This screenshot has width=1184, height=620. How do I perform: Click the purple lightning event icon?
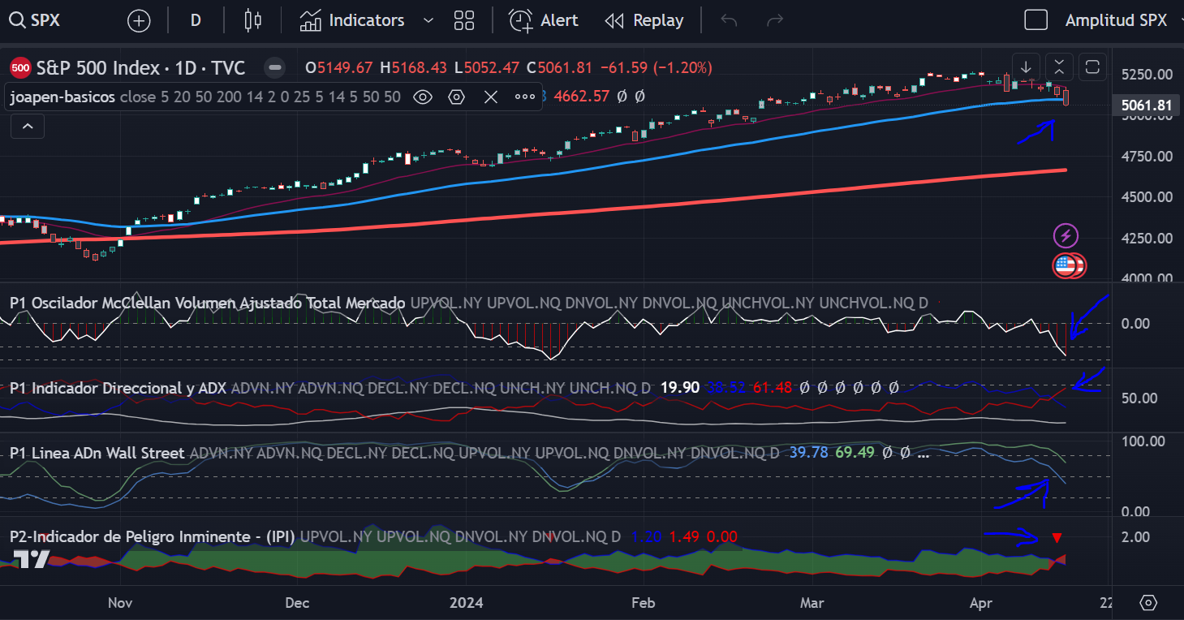pyautogui.click(x=1066, y=236)
